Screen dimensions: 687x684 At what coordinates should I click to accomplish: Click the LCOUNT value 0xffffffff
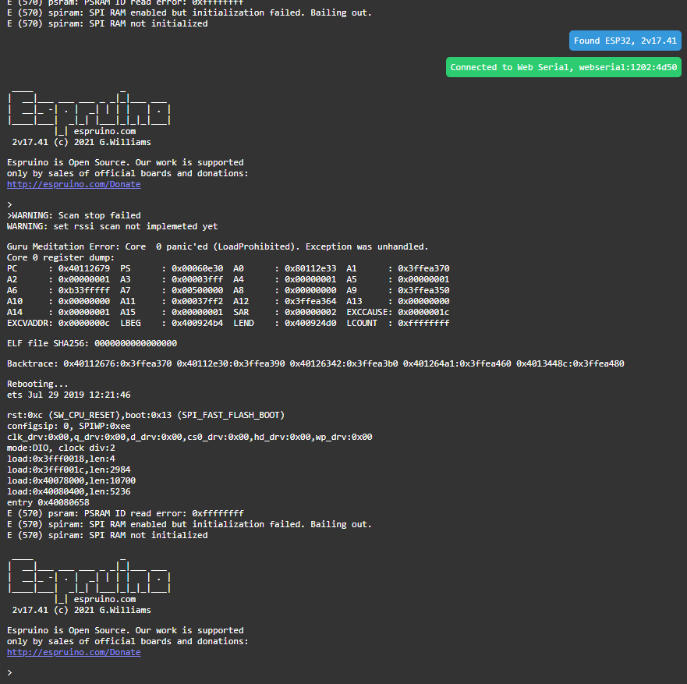click(423, 324)
